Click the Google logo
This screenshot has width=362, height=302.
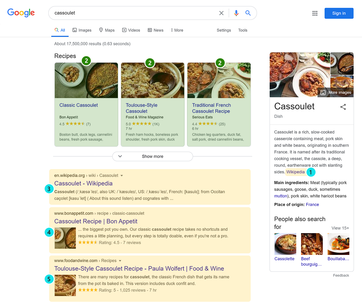click(x=21, y=13)
